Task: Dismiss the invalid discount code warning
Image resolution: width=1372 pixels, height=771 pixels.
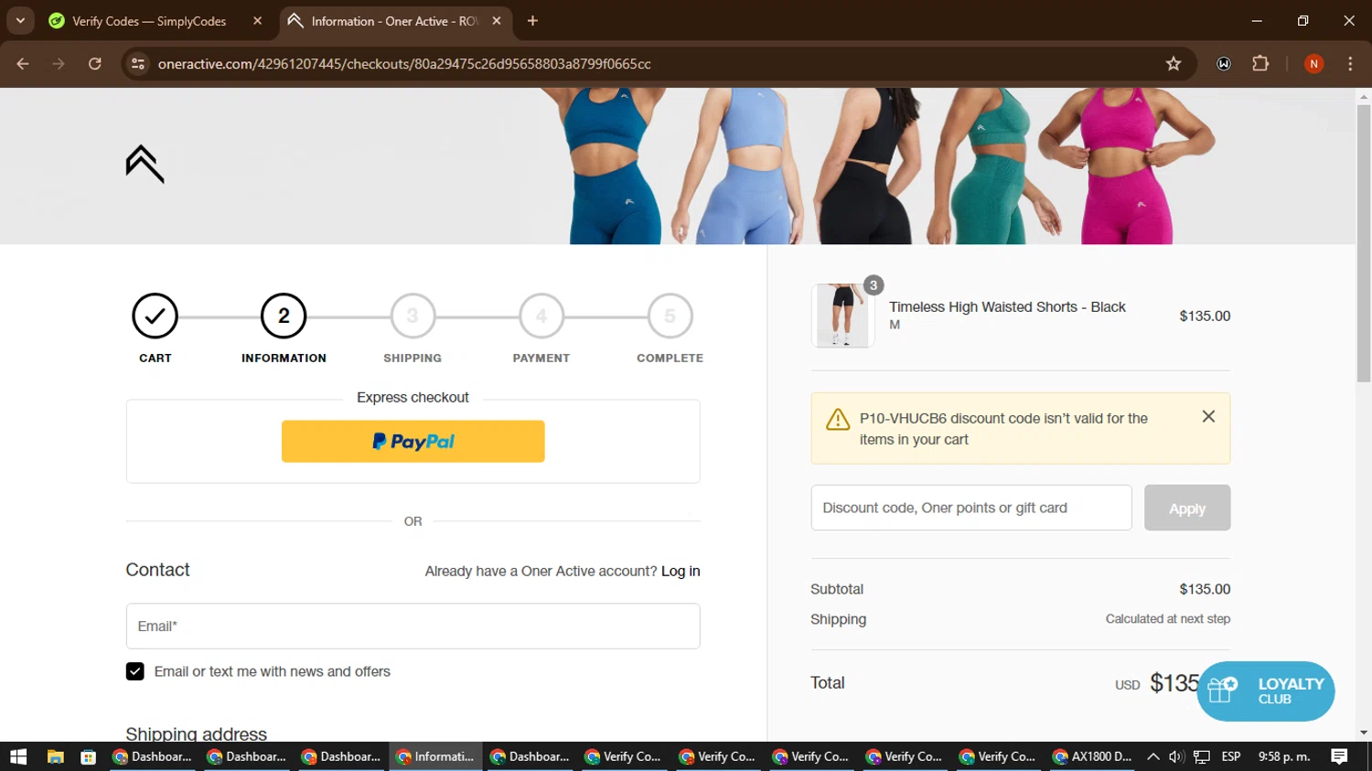Action: tap(1208, 417)
